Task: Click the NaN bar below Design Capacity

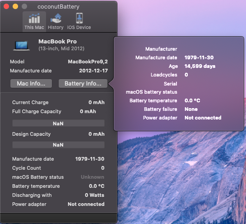Action: tap(58, 145)
